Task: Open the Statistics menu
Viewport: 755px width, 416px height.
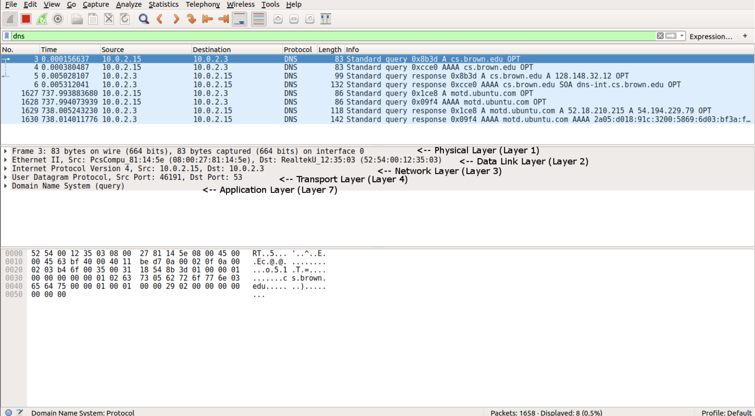Action: point(163,4)
